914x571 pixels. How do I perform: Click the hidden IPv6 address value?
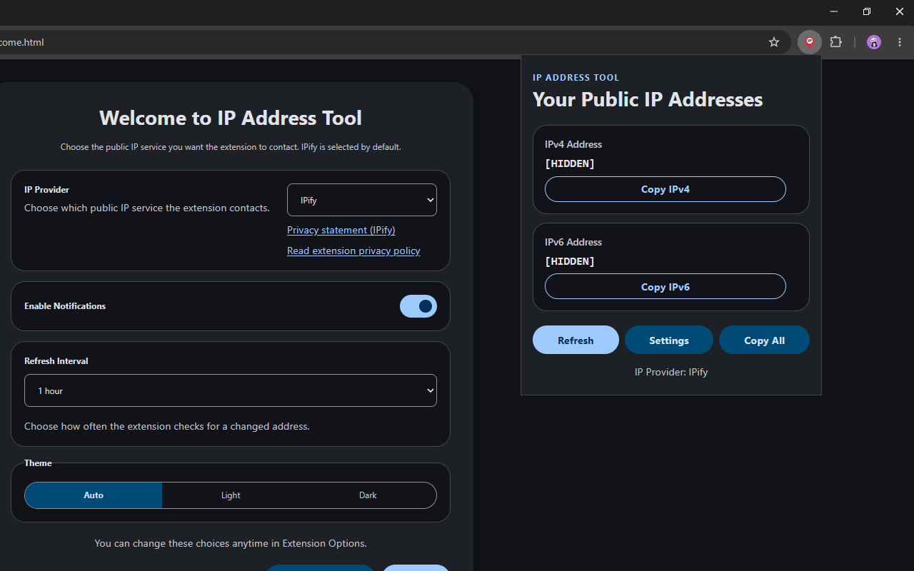570,261
